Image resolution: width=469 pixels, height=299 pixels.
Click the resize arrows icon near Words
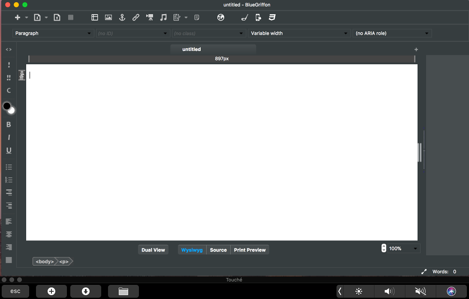click(424, 272)
